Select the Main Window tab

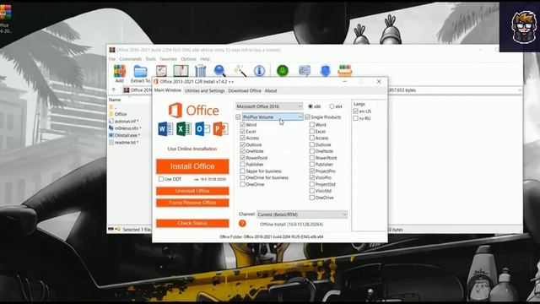click(x=168, y=90)
